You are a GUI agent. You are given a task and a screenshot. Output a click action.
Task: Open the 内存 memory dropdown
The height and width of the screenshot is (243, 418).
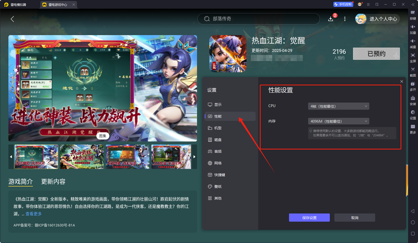338,121
